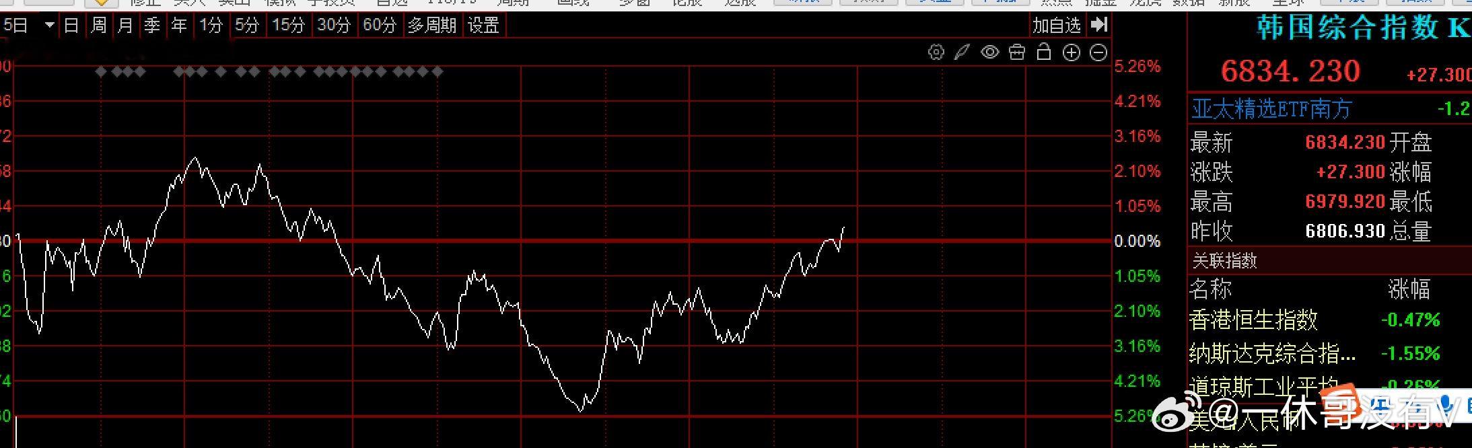Click the 0.00% axis label

tap(1137, 241)
